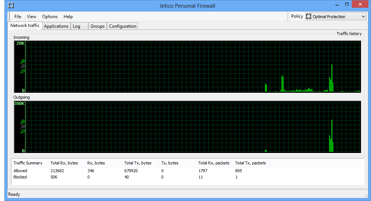Click the Traffic history label
Image resolution: width=371 pixels, height=201 pixels.
[x=349, y=34]
